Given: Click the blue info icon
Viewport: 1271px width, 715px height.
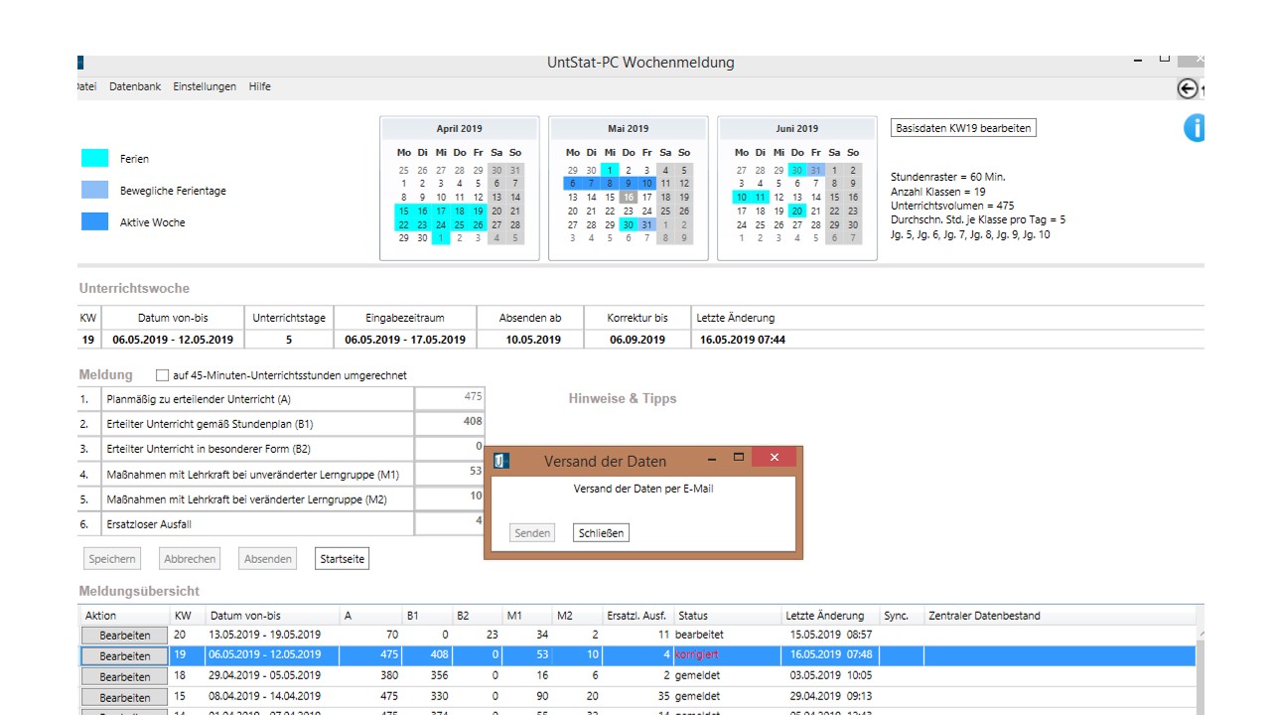Looking at the screenshot, I should (x=1195, y=128).
